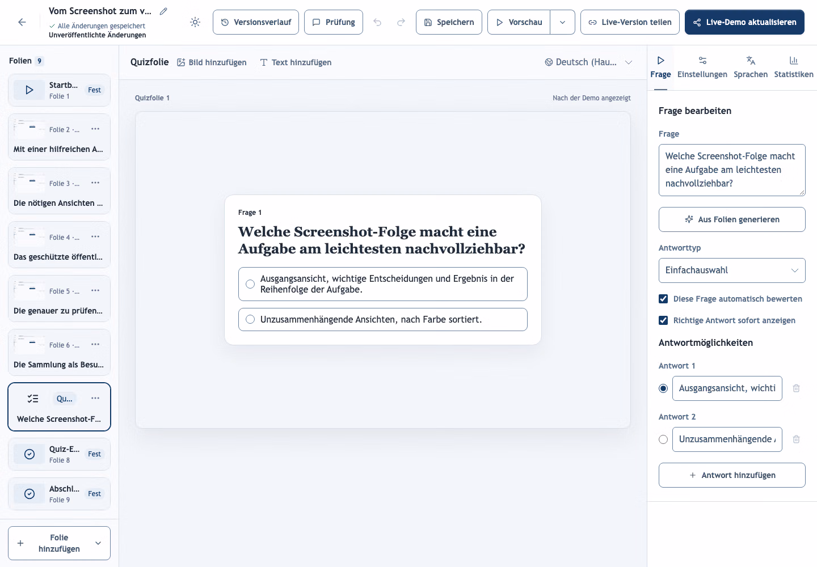This screenshot has height=567, width=817.
Task: Click into the Frage text area
Action: pyautogui.click(x=732, y=170)
